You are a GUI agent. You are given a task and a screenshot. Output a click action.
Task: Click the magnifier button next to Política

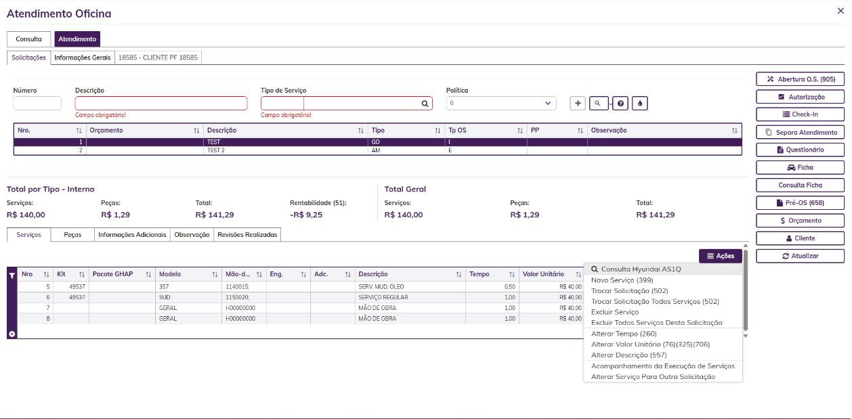[599, 103]
